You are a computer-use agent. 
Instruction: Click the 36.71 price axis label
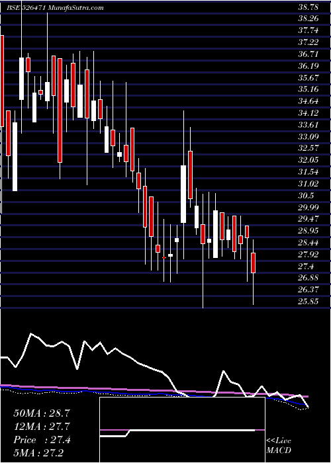click(308, 54)
